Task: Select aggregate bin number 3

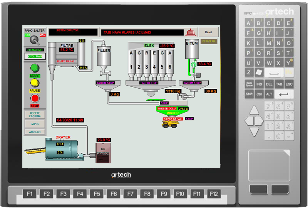Action: [x=146, y=62]
